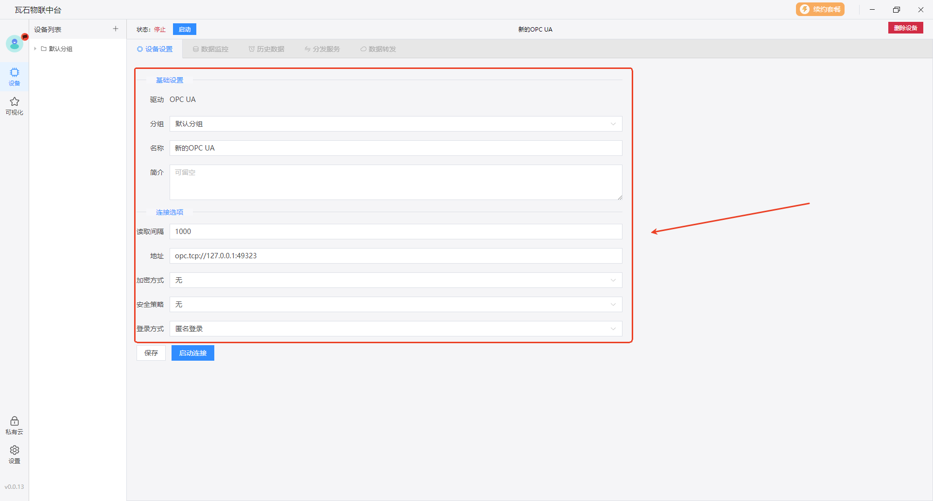Image resolution: width=933 pixels, height=501 pixels.
Task: Click the 续约套餐 renewal badge
Action: click(x=820, y=9)
